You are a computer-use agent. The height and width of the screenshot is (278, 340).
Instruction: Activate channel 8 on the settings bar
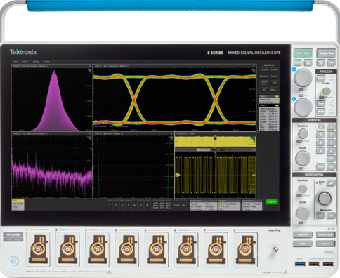148,205
